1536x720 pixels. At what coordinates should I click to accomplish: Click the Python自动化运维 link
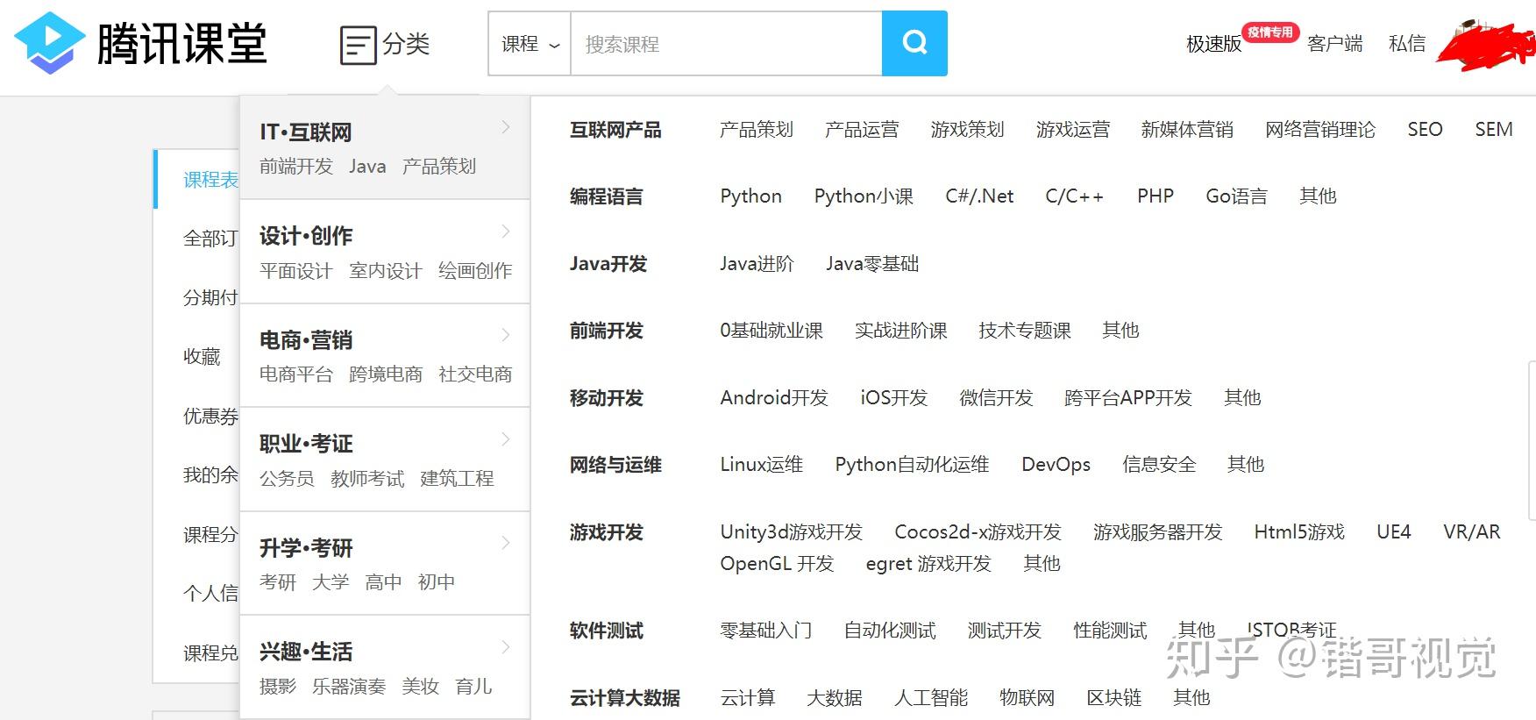point(912,465)
